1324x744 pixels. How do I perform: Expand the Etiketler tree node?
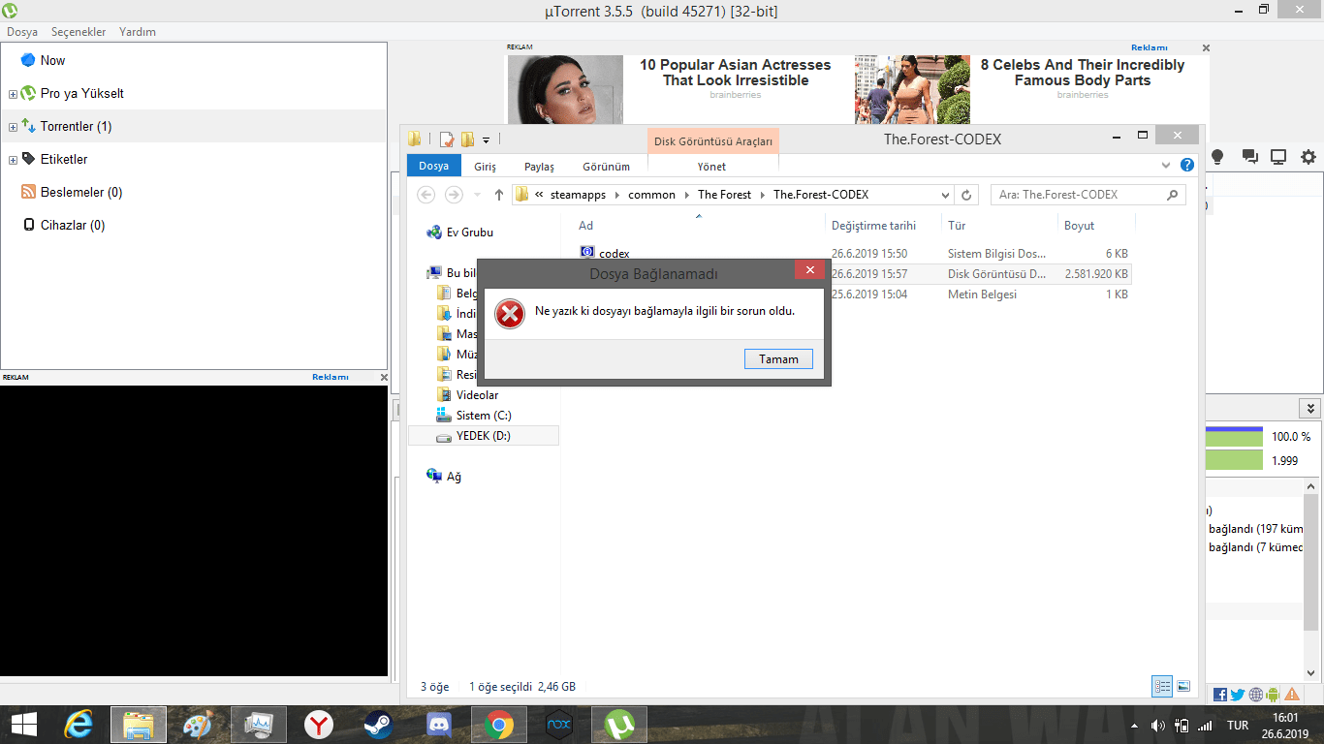tap(13, 160)
